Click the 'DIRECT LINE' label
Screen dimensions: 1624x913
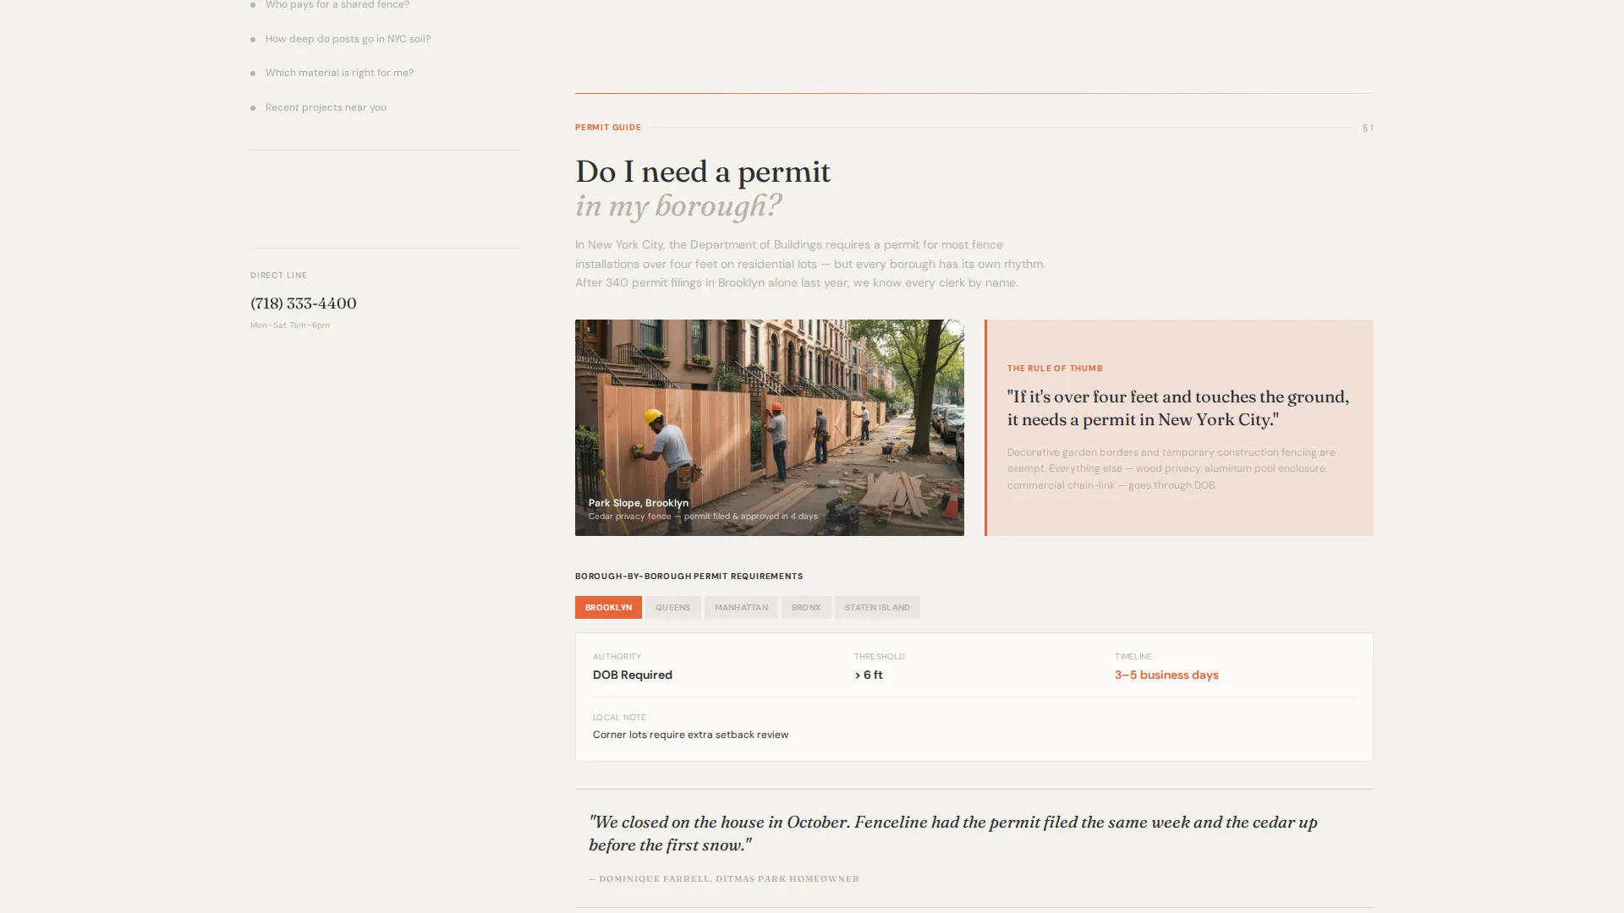pyautogui.click(x=278, y=276)
